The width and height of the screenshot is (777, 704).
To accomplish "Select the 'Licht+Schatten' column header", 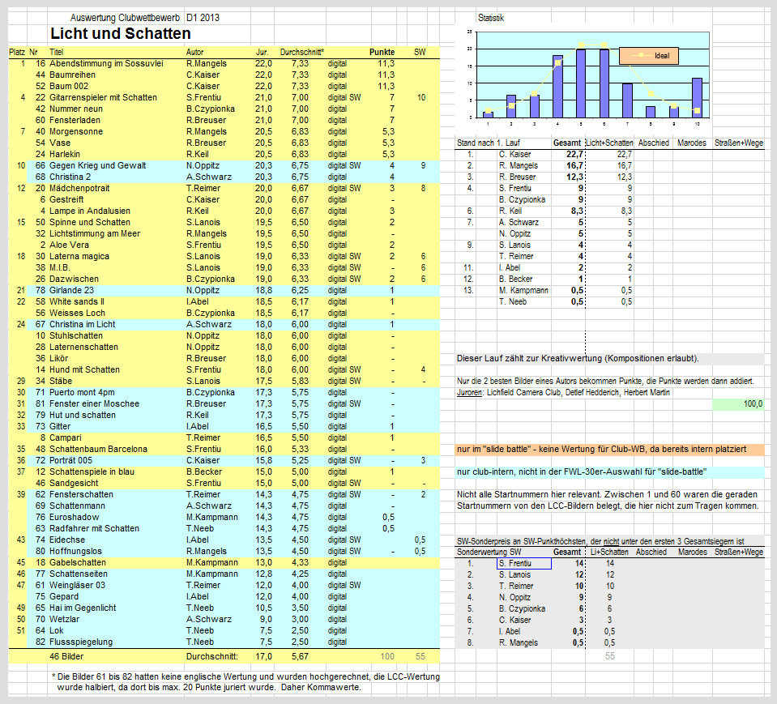I will click(609, 143).
